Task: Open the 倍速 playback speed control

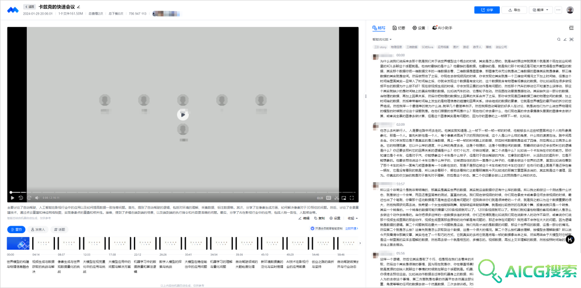Action: [320, 198]
